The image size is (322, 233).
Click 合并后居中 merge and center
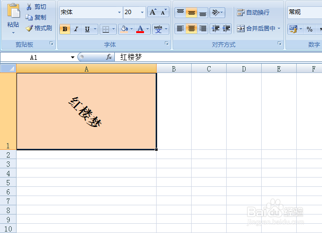coord(256,29)
